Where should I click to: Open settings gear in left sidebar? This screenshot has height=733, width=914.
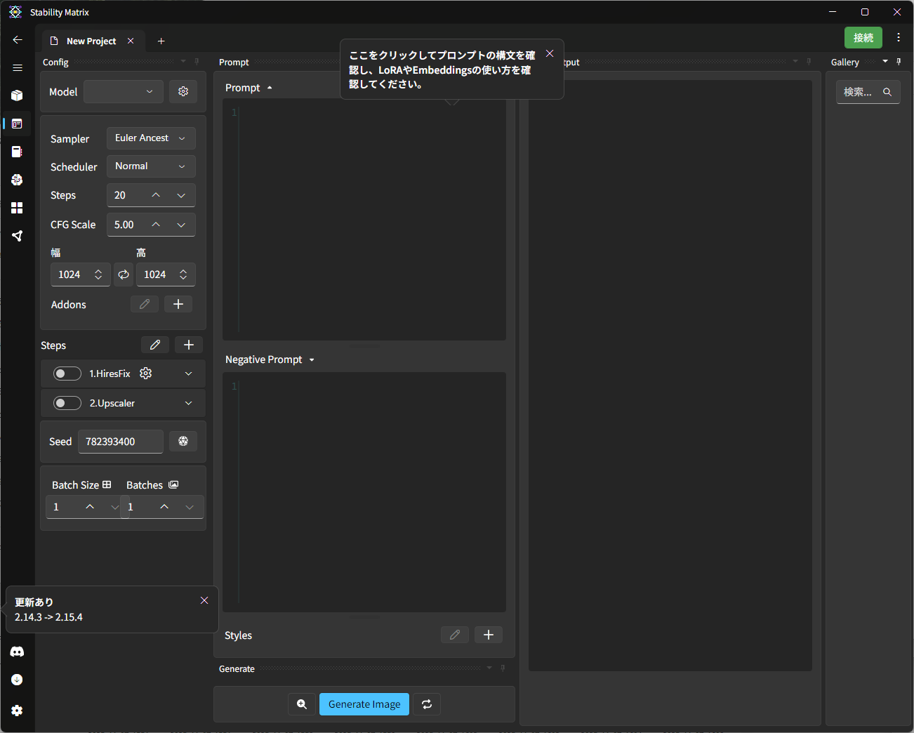coord(17,711)
